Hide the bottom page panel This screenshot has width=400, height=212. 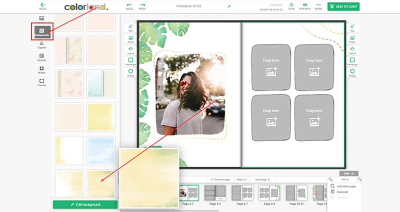coord(348,173)
